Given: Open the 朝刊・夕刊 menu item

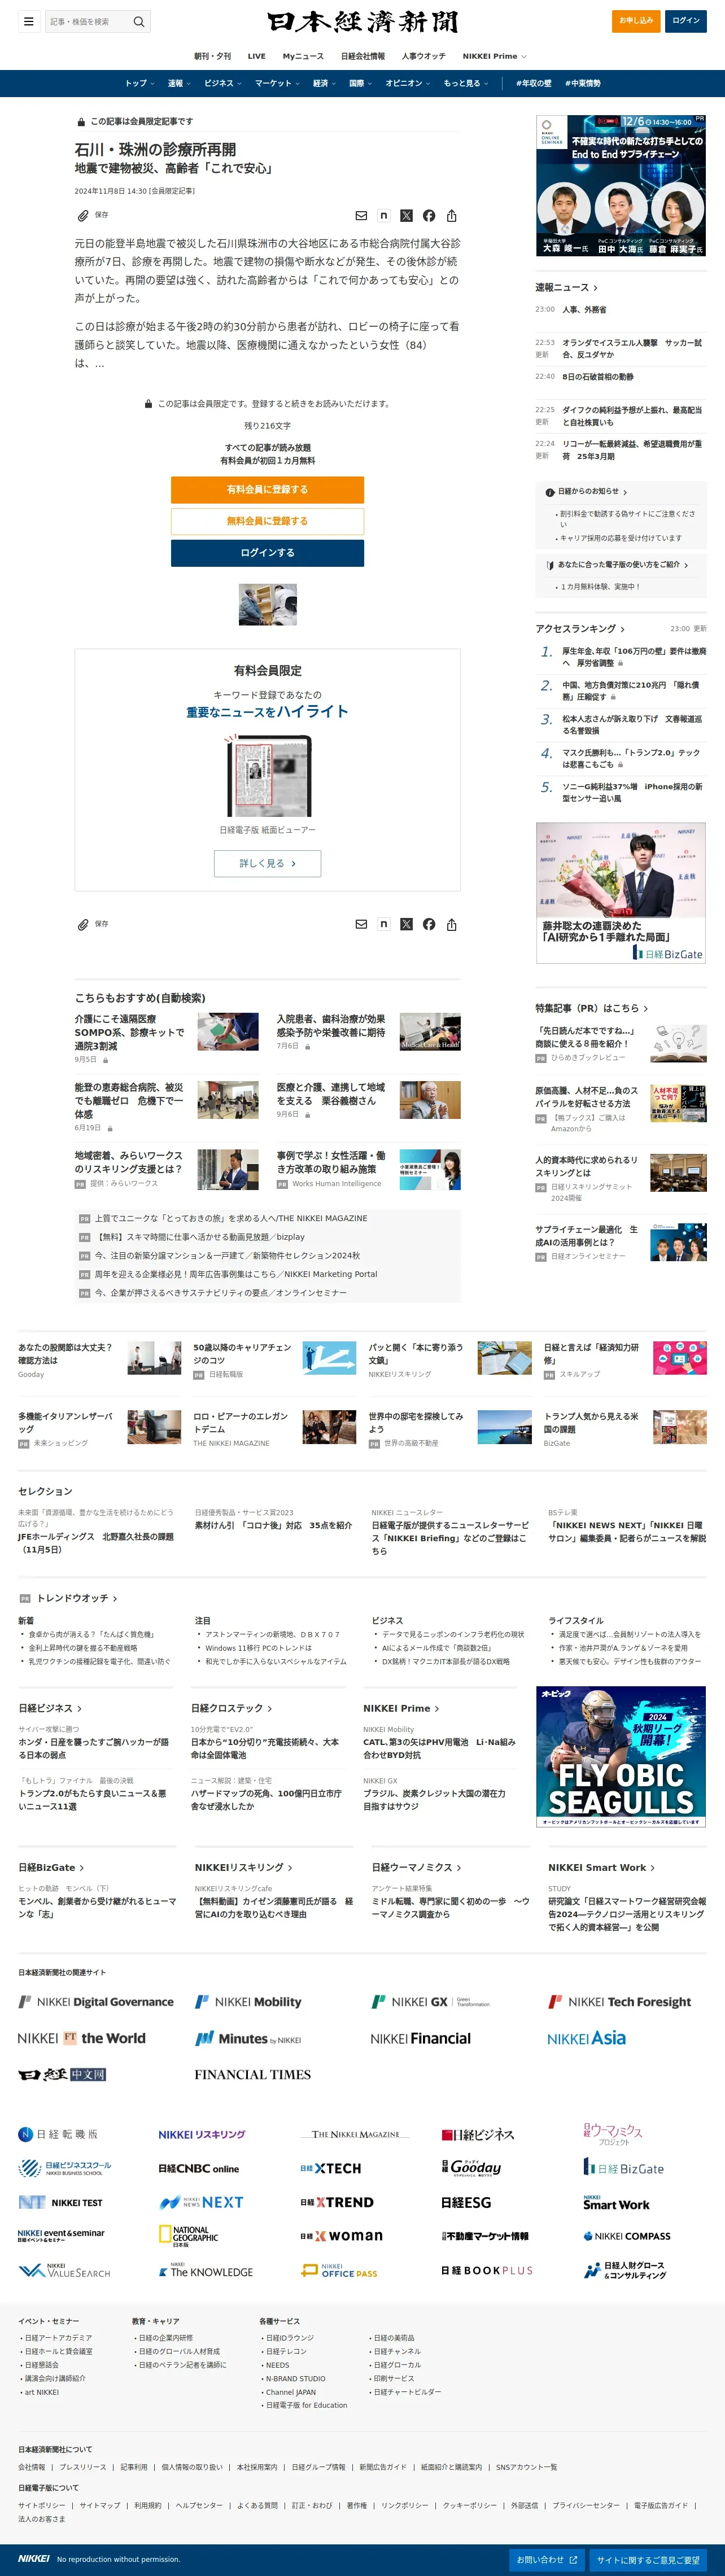Looking at the screenshot, I should coord(212,56).
